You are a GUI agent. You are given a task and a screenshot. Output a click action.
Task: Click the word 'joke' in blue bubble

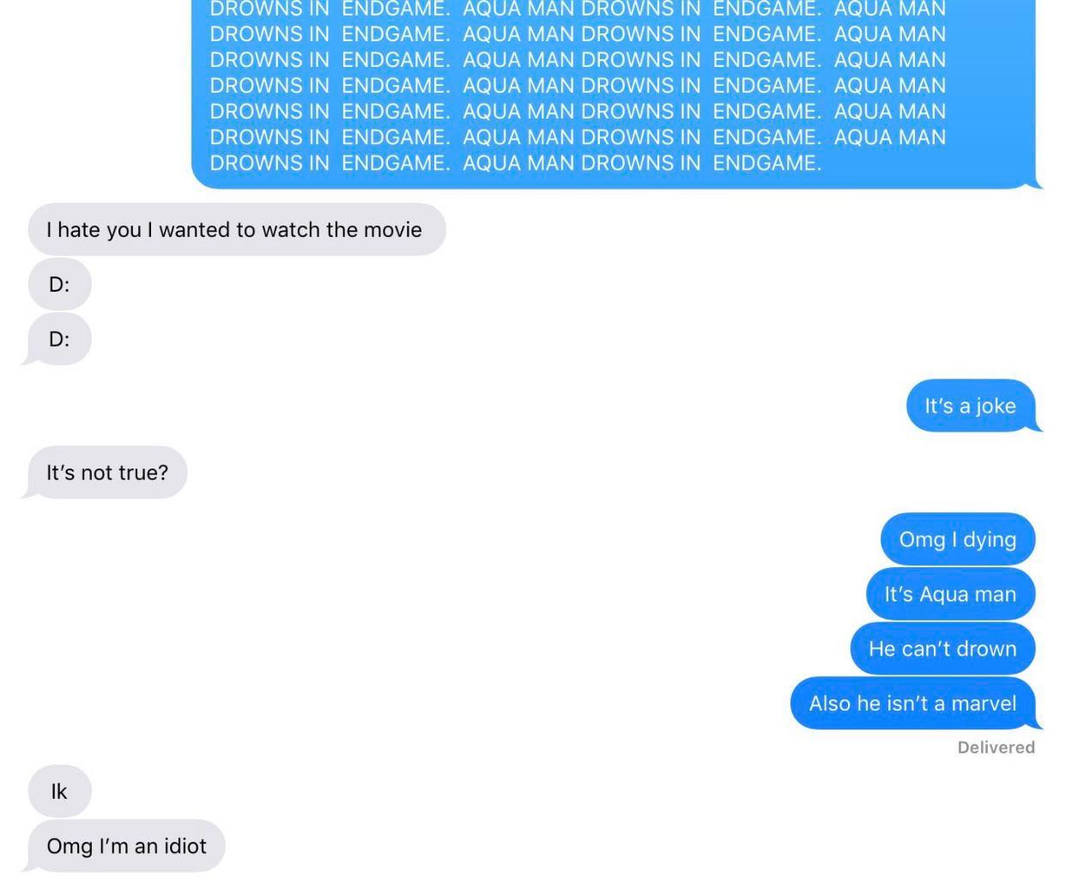[x=996, y=406]
